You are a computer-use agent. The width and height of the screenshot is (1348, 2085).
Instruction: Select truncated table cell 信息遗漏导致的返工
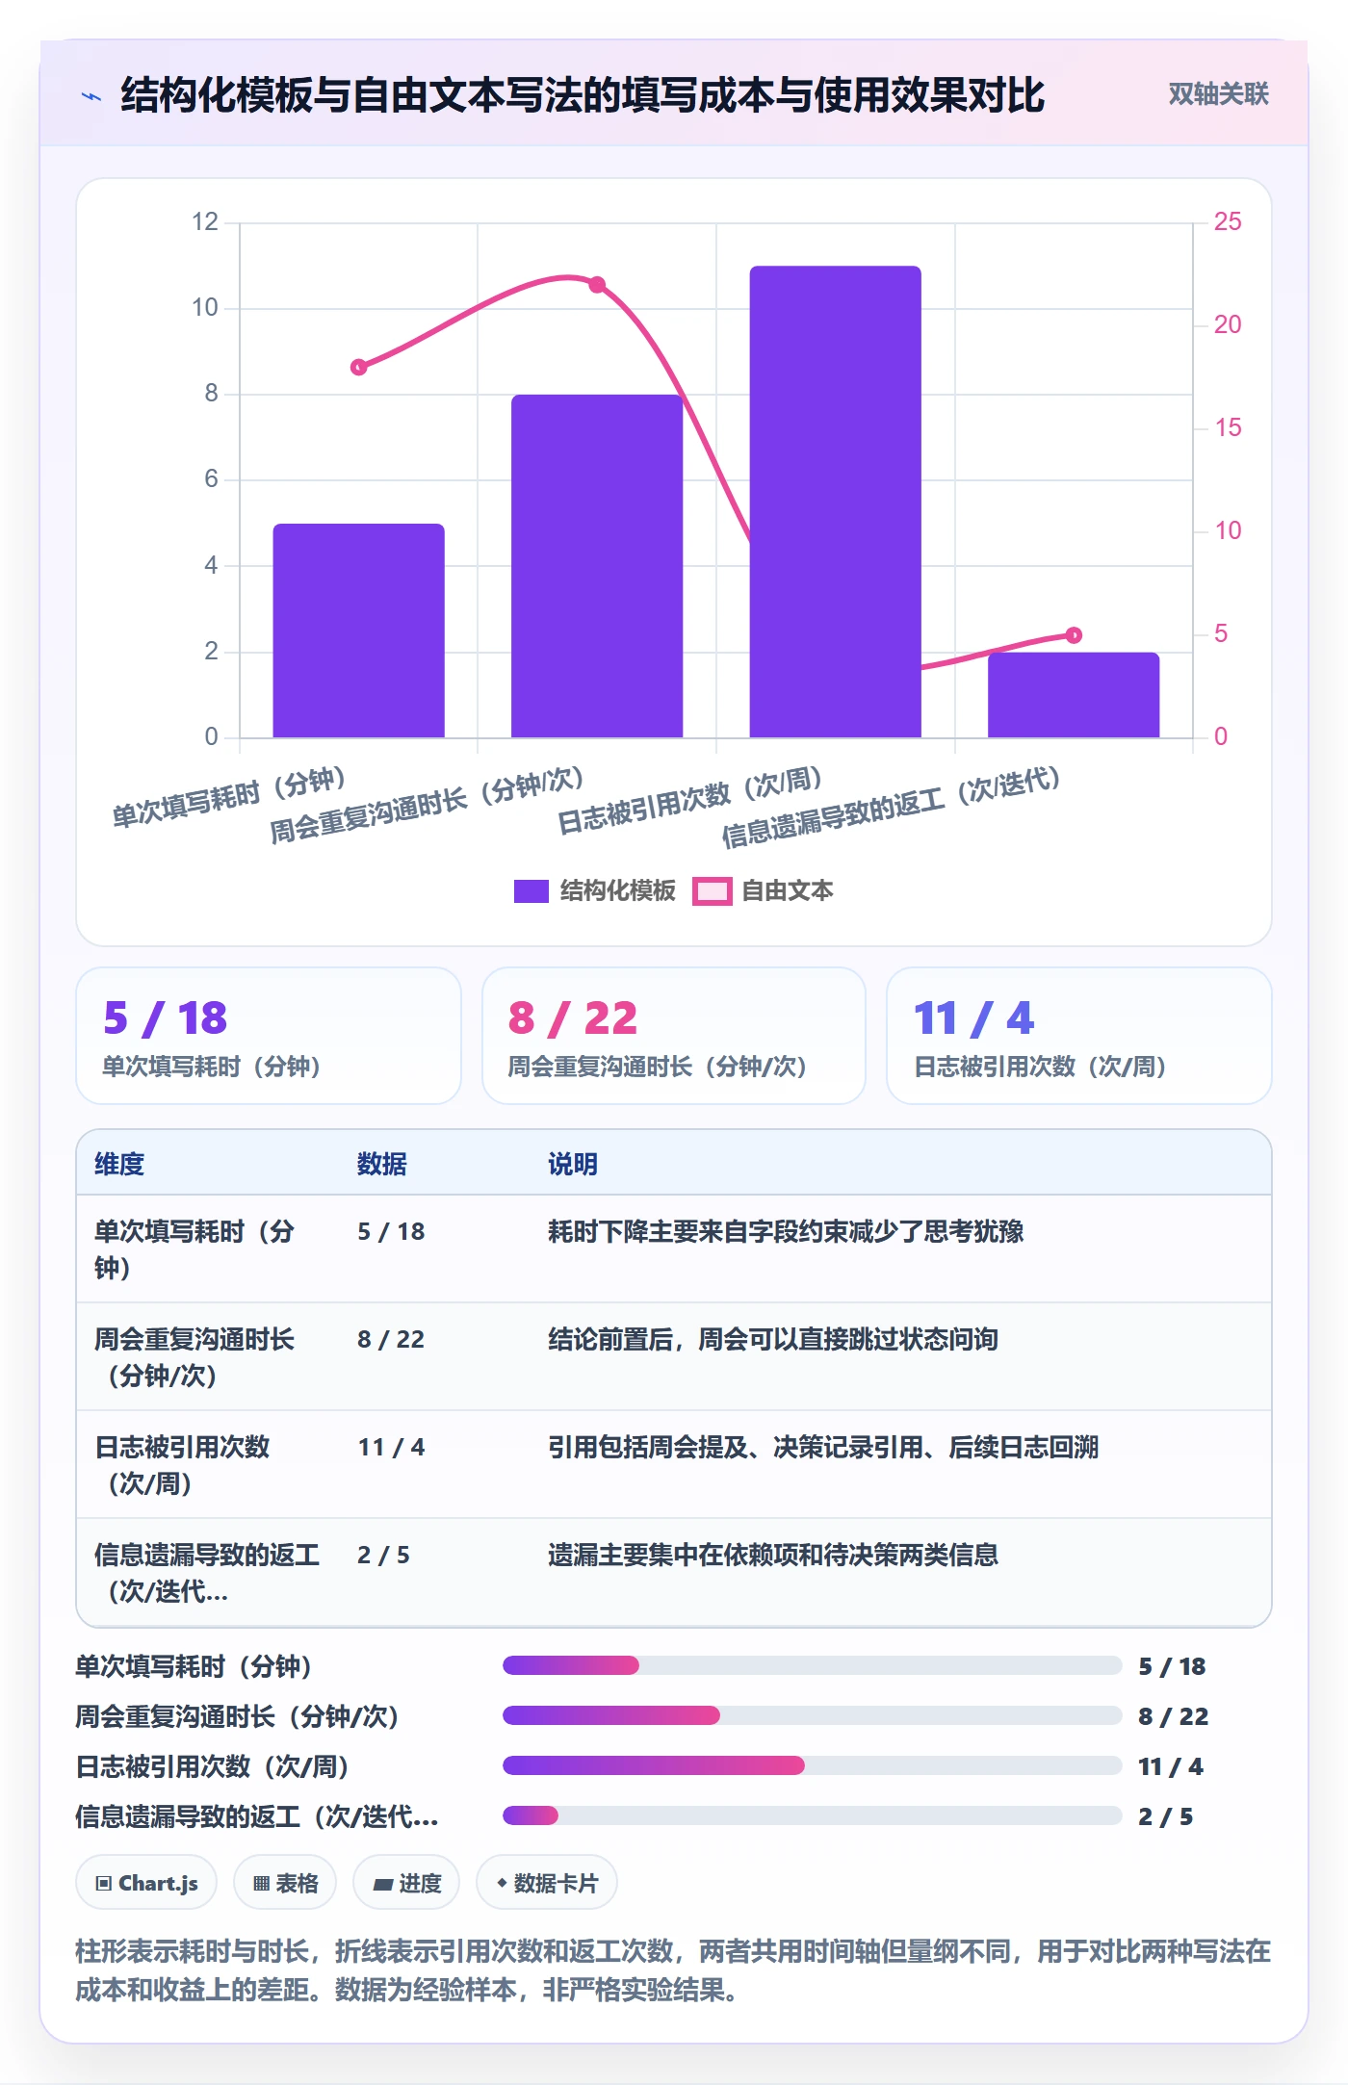tap(207, 1573)
